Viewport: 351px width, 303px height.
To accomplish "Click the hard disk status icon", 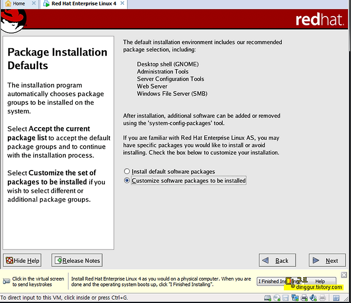I will click(268, 298).
